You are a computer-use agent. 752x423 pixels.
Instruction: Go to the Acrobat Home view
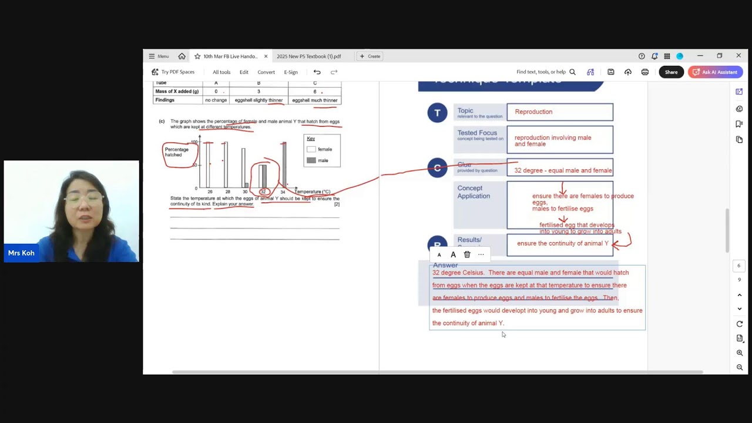[x=182, y=56]
